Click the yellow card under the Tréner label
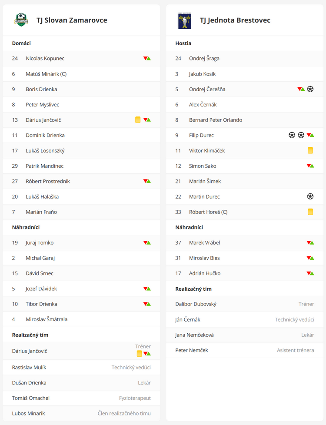The width and height of the screenshot is (326, 425). tap(140, 354)
